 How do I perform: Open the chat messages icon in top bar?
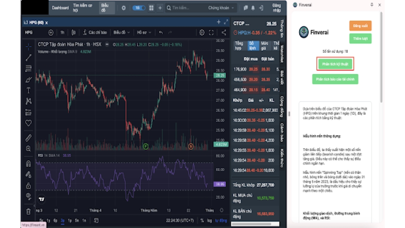246,8
